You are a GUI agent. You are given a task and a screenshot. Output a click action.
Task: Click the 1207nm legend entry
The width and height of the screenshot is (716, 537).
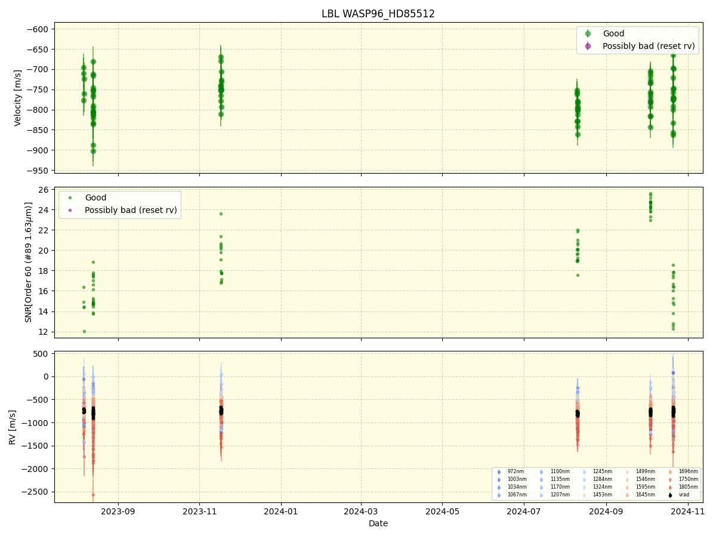pos(560,495)
